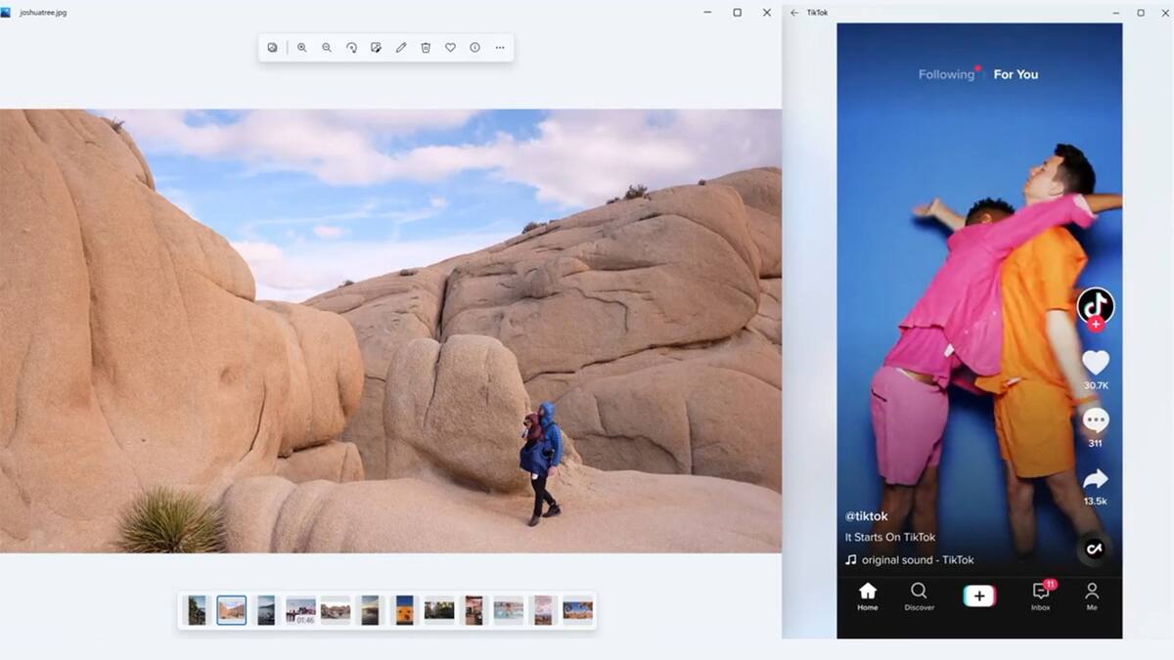
Task: Follow creator with red plus badge
Action: (1096, 324)
